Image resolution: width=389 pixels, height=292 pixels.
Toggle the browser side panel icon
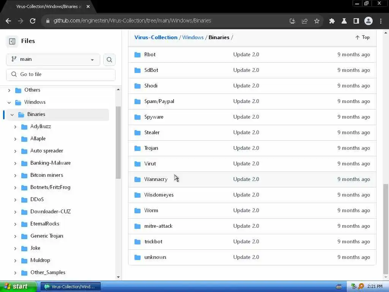click(x=356, y=21)
